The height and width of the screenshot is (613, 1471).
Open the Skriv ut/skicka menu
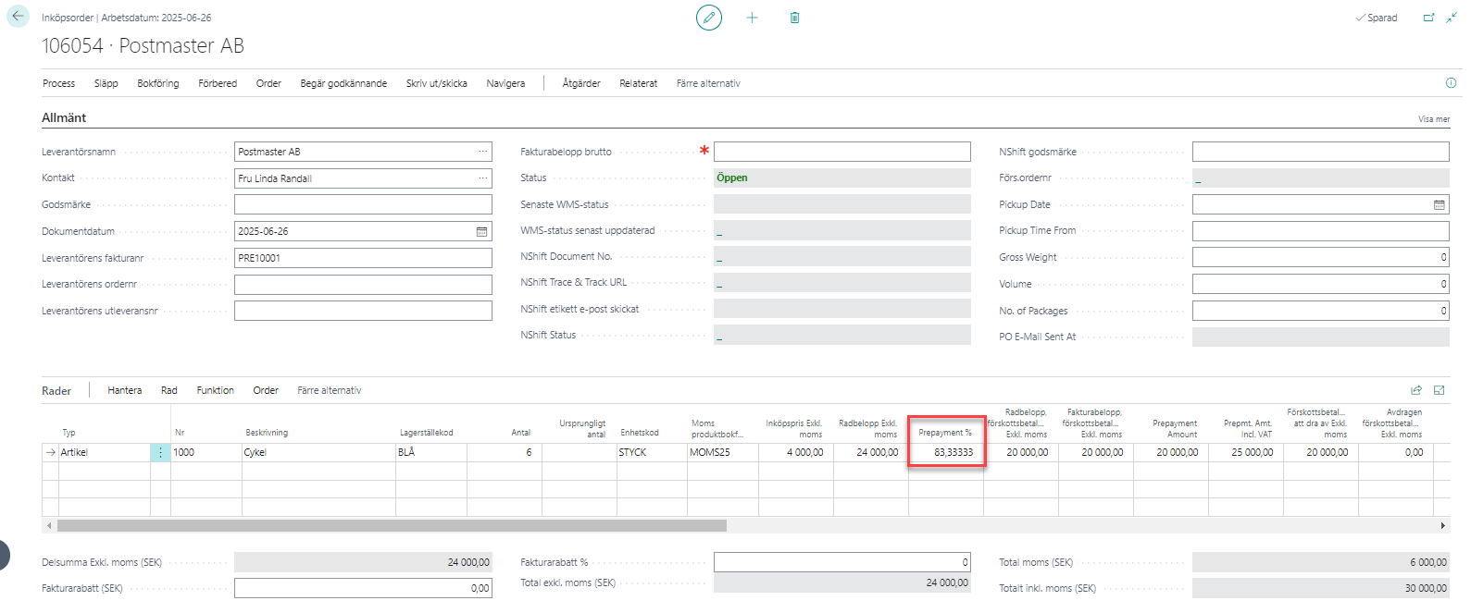[436, 83]
